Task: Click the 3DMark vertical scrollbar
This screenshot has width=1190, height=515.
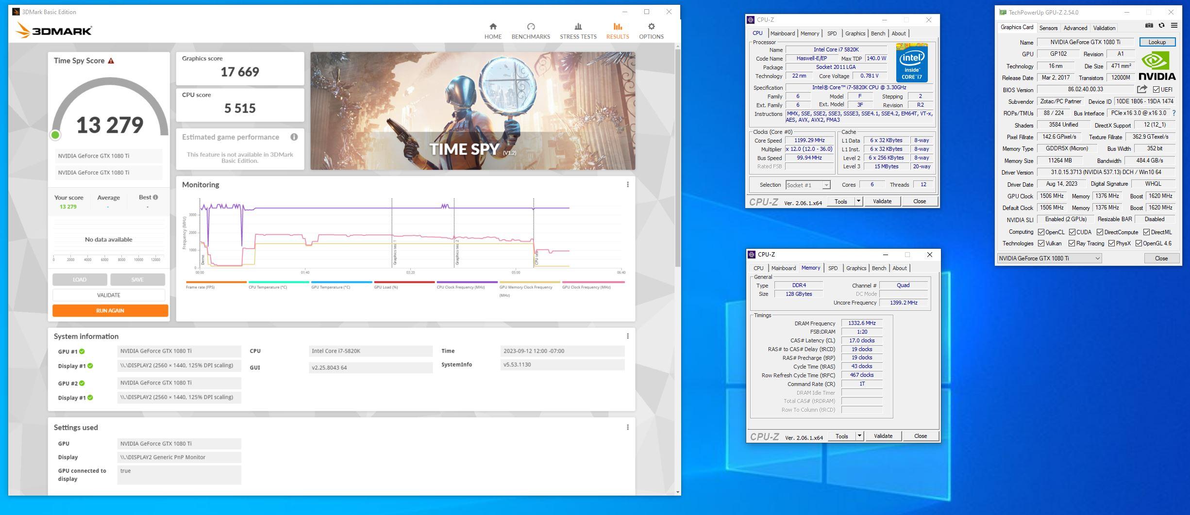Action: [678, 158]
